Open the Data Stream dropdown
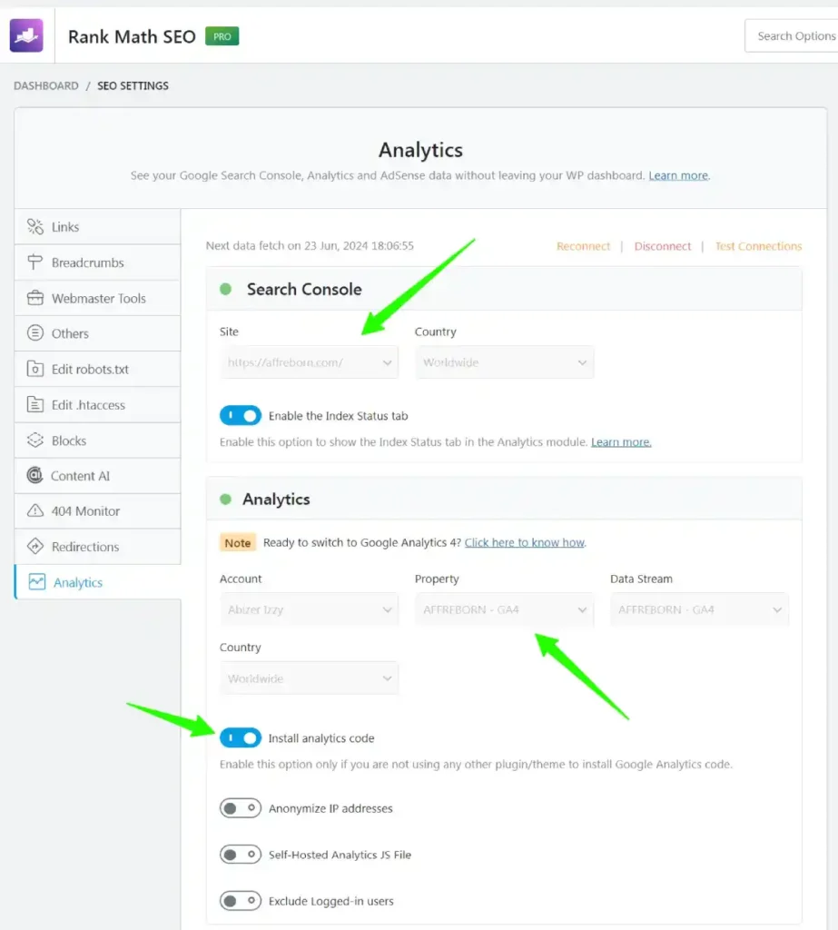The image size is (838, 930). pos(699,609)
